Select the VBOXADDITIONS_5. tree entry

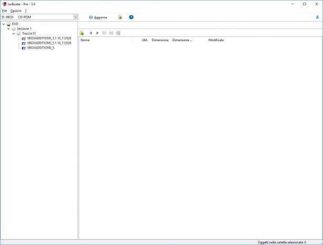[41, 48]
